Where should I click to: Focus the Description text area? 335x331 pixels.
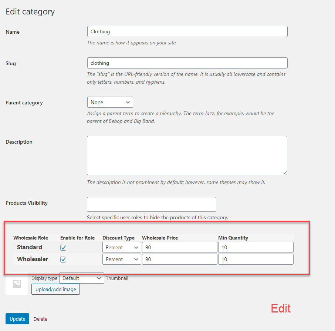[187, 155]
